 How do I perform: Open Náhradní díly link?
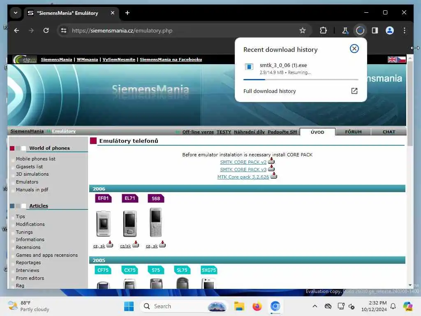[249, 132]
